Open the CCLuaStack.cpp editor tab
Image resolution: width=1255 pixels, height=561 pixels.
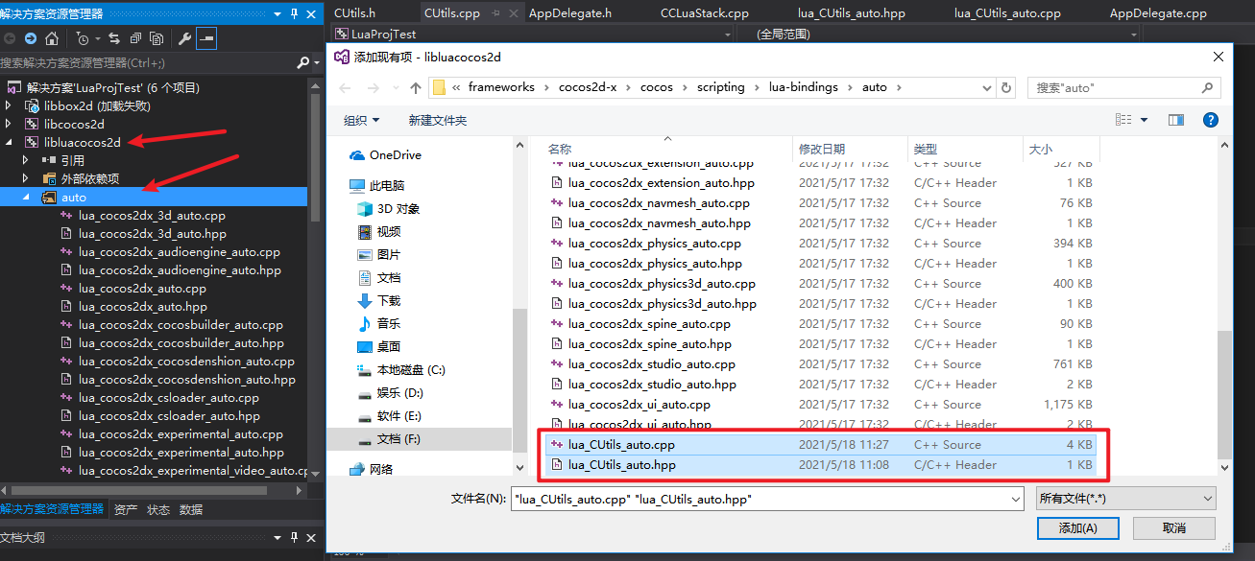pos(705,13)
